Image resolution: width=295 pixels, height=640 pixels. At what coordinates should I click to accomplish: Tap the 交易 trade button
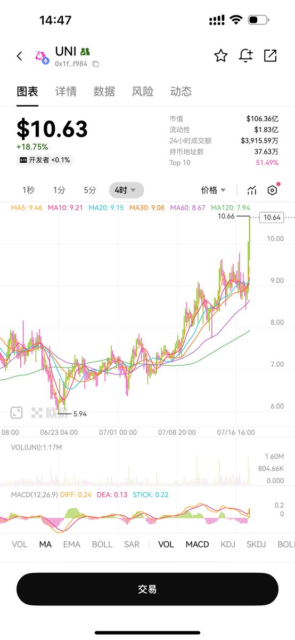tap(147, 589)
